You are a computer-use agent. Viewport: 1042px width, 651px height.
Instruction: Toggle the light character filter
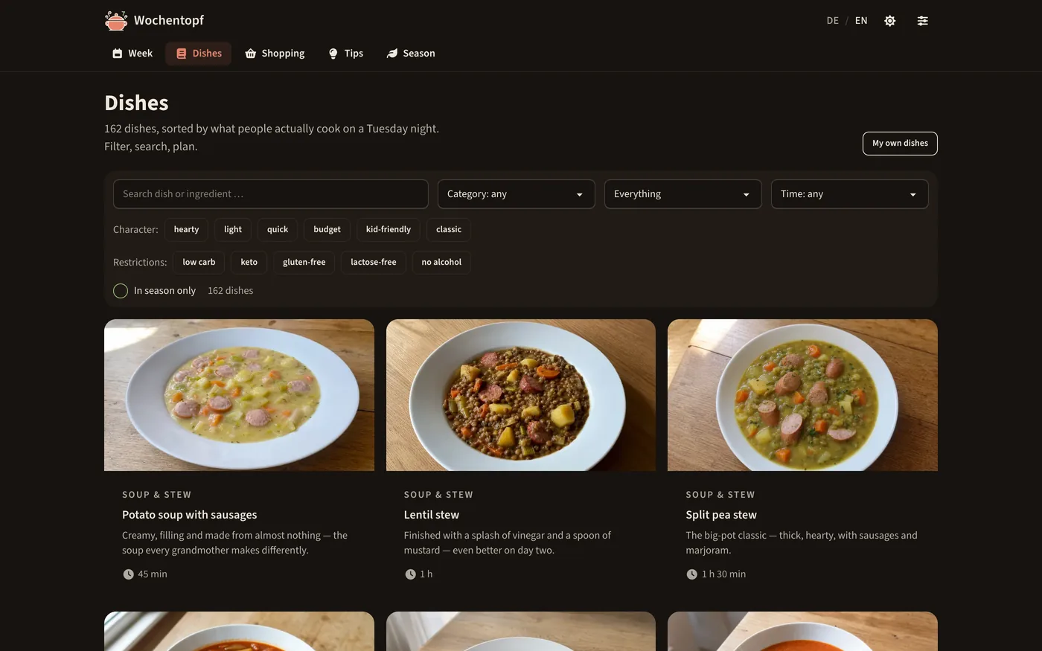(233, 230)
